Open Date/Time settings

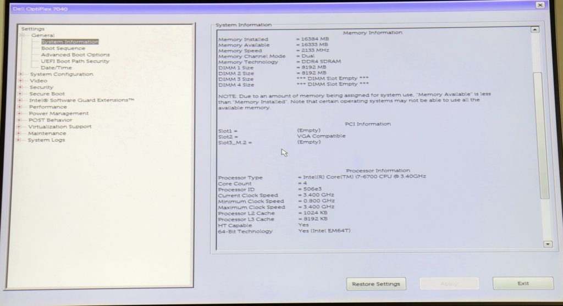tap(57, 68)
